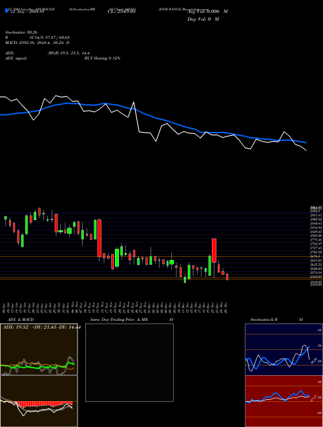Viewport: 323px width, 427px height.
Task: Click the last red candlestick on the chart
Action: tap(227, 277)
